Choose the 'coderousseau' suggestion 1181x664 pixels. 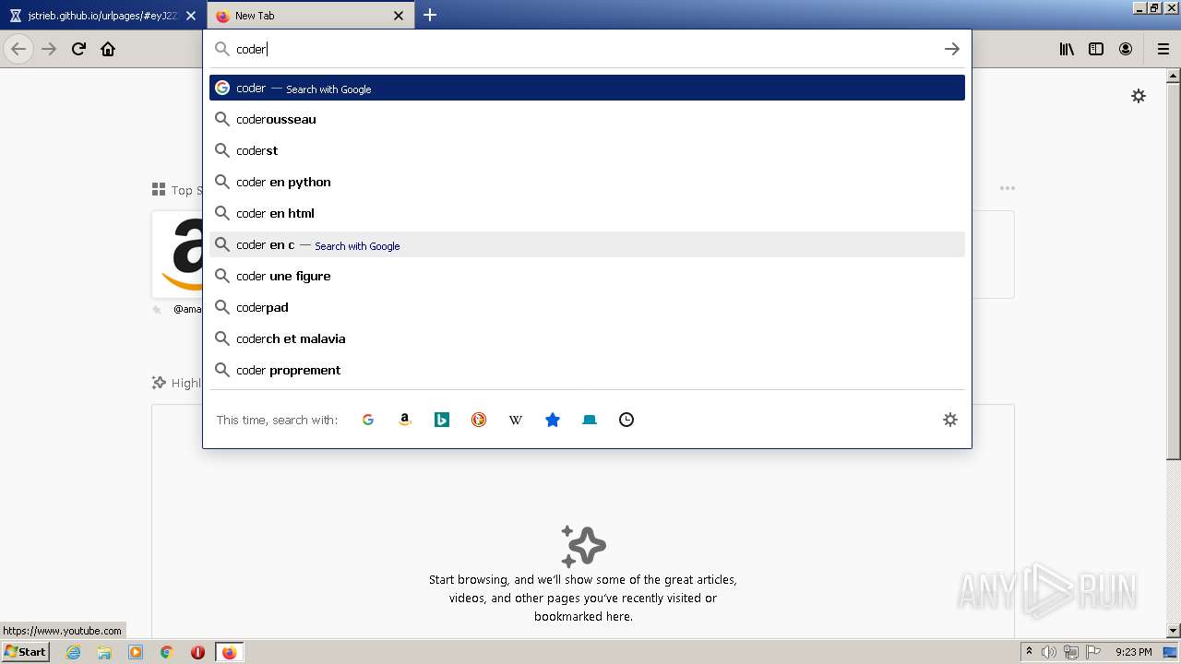point(587,119)
